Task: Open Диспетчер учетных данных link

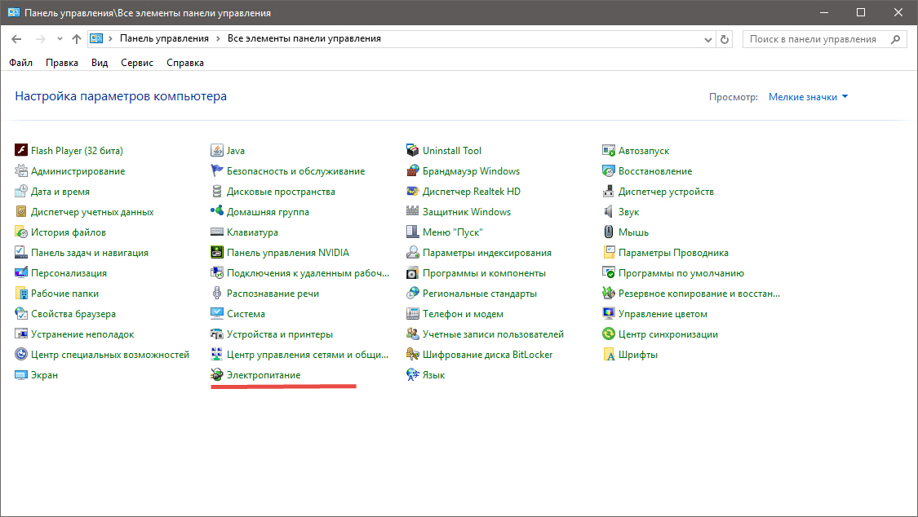Action: point(92,212)
